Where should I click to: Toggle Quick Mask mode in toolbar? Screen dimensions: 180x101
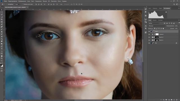point(2,68)
